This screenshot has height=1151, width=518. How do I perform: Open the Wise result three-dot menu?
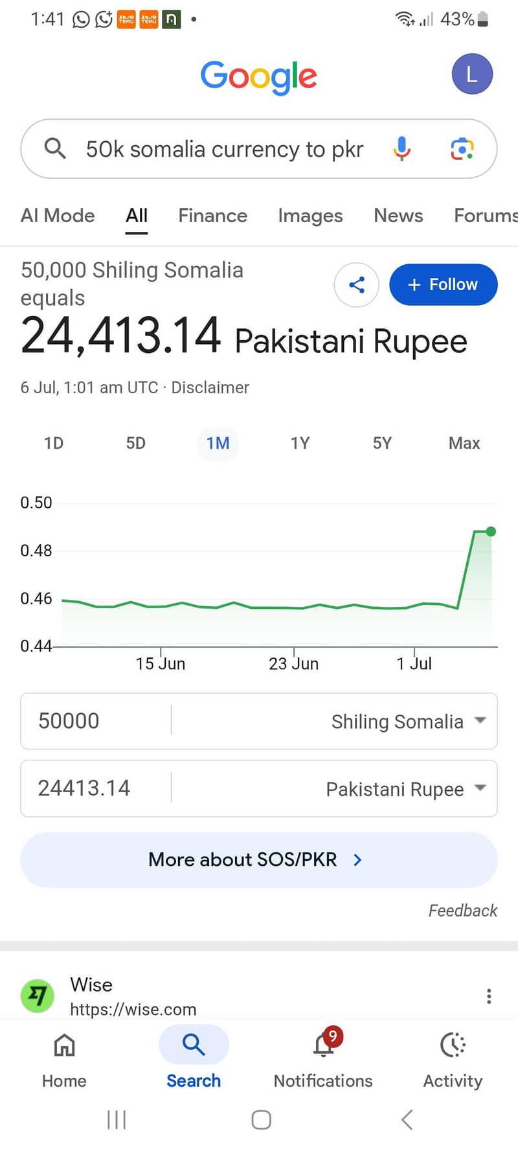pyautogui.click(x=489, y=996)
